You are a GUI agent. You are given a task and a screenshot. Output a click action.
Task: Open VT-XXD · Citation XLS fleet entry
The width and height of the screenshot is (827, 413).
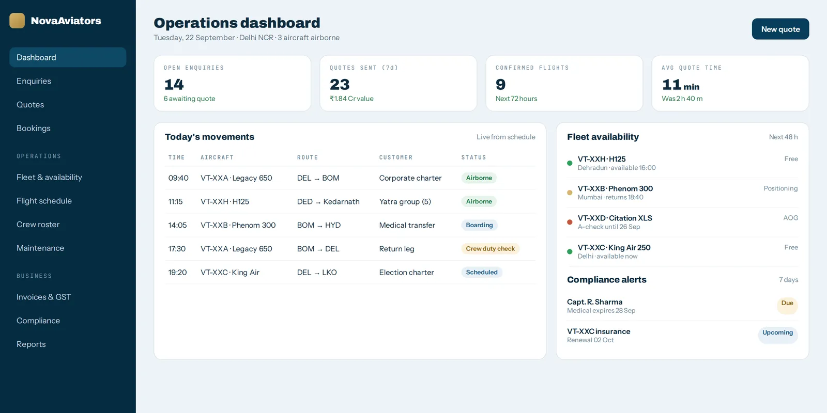(682, 222)
